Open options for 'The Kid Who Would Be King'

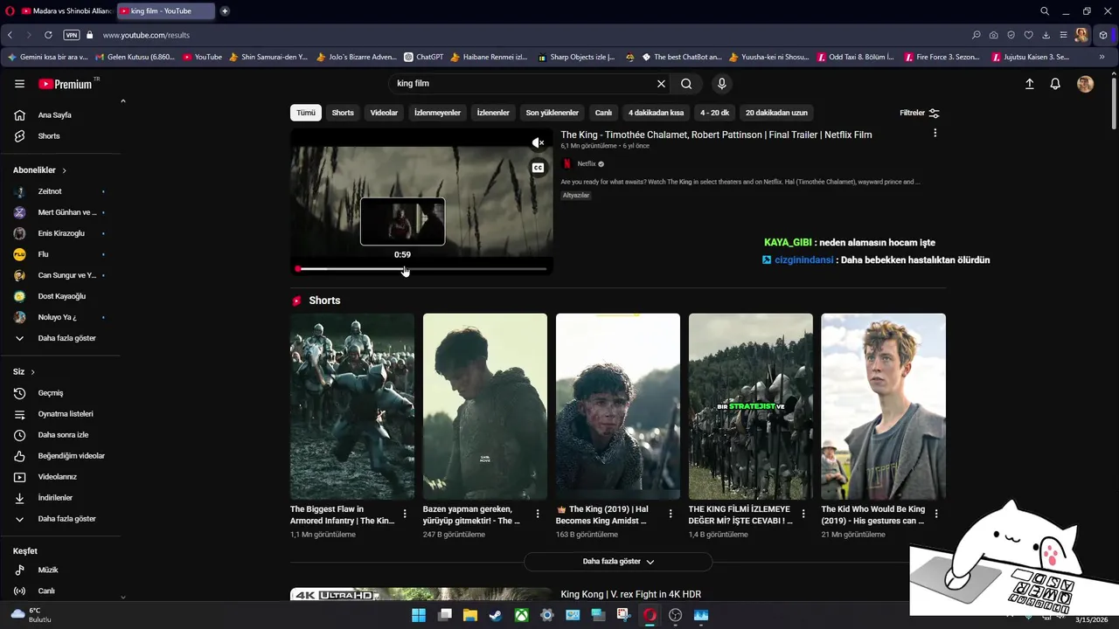tap(936, 514)
